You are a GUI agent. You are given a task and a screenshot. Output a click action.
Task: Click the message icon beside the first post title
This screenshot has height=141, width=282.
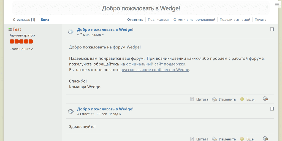(71, 32)
